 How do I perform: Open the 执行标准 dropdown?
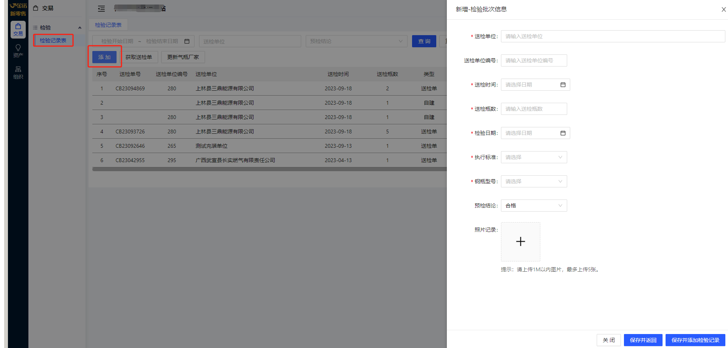pos(534,157)
